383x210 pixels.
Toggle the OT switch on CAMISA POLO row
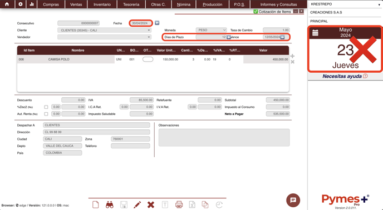[x=148, y=59]
